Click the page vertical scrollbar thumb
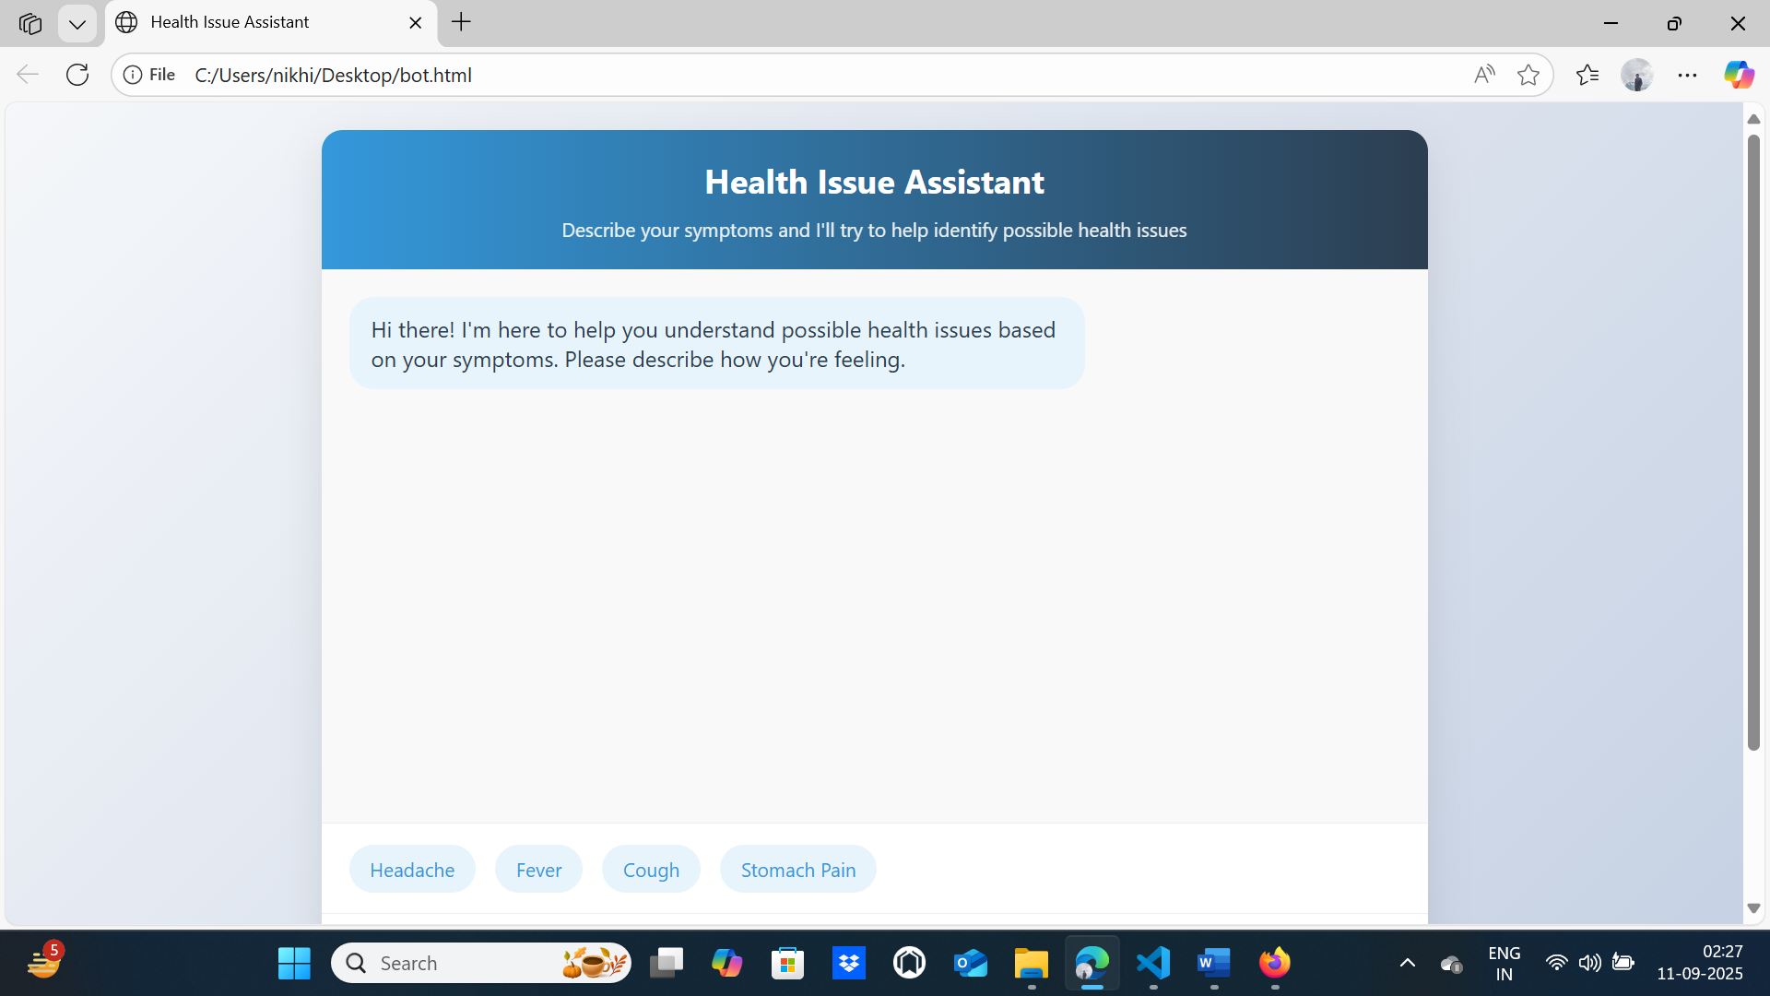Viewport: 1770px width, 996px height. 1753,443
